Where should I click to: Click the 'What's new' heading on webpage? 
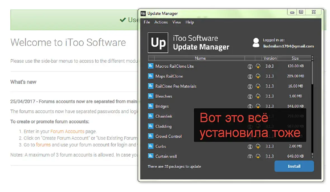click(23, 82)
